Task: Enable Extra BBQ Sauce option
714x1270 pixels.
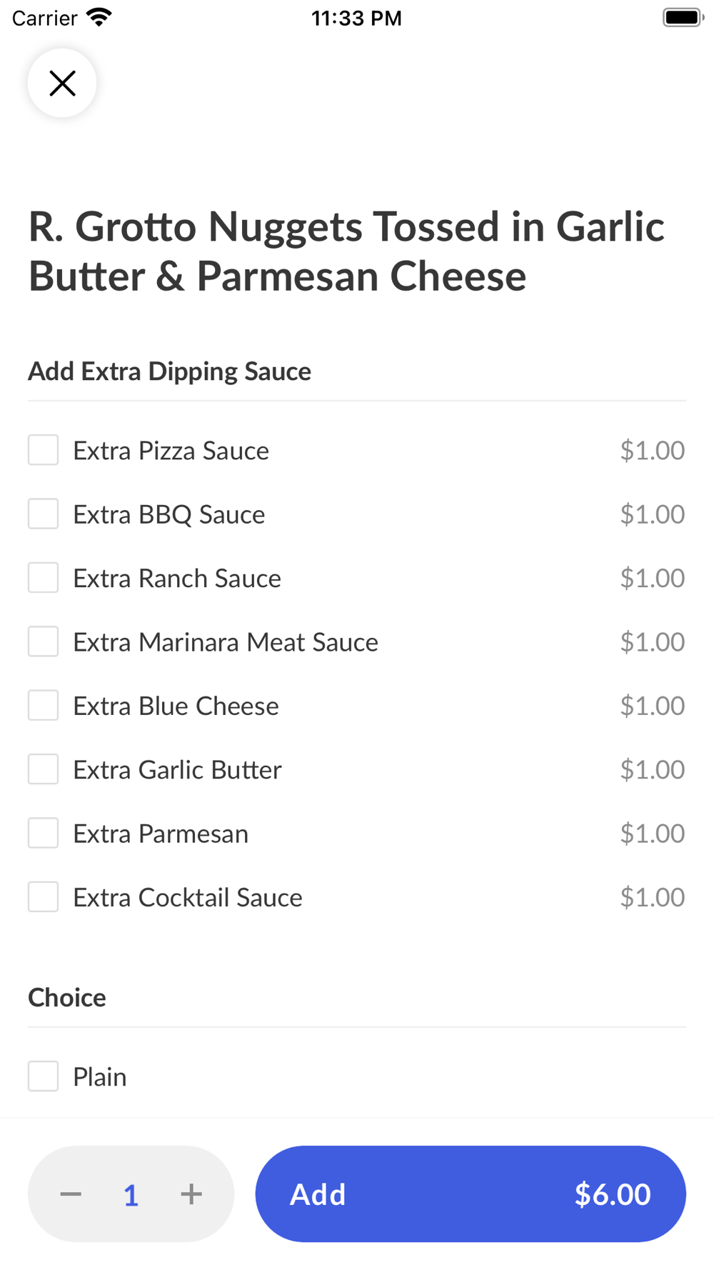Action: pos(44,514)
